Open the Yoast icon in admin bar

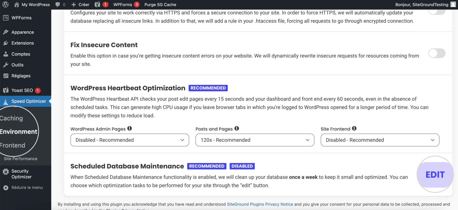pyautogui.click(x=97, y=4)
